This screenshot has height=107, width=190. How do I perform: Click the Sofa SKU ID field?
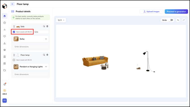[41, 32]
